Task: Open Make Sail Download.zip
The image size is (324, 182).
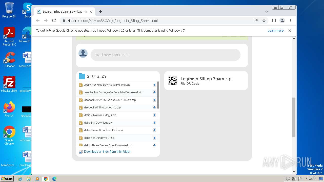Action: coord(98,123)
